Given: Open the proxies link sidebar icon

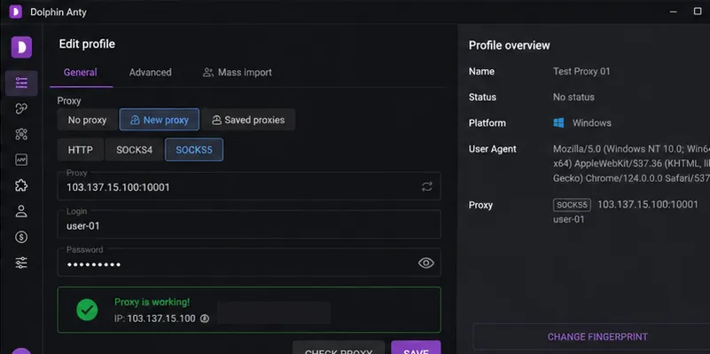Looking at the screenshot, I should point(21,108).
